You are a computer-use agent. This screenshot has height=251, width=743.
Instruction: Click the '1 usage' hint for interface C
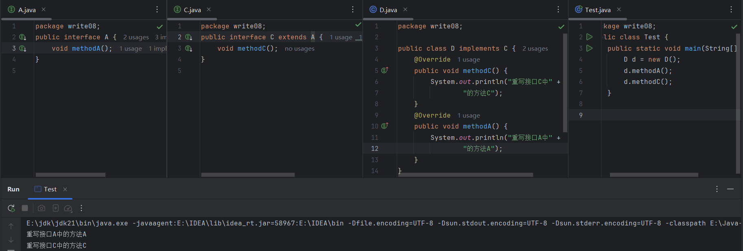click(x=341, y=37)
